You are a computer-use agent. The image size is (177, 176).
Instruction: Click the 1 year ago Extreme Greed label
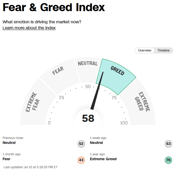[103, 159]
